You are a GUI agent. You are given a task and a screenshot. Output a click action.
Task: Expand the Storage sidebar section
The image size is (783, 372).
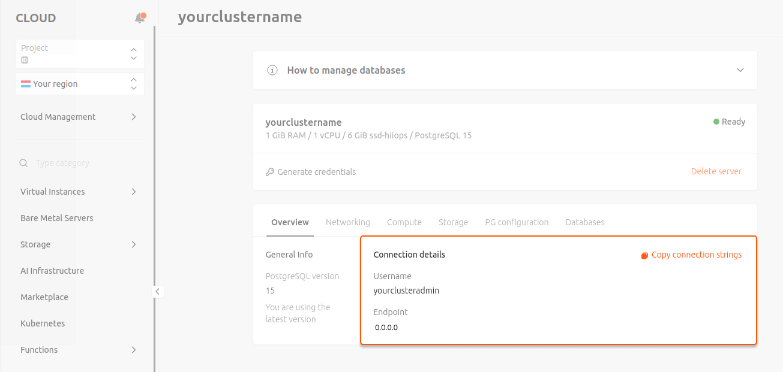[133, 244]
